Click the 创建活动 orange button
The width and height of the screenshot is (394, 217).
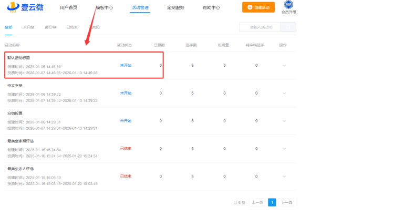[258, 7]
